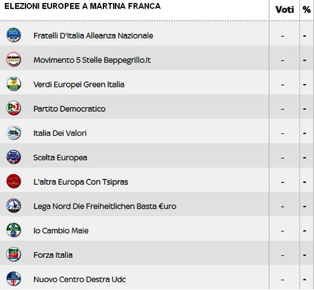Open the Partito Democratico party name
This screenshot has height=290, width=314.
click(70, 109)
